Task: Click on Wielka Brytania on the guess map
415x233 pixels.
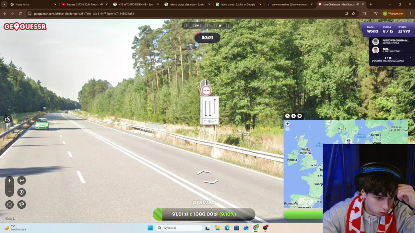Action: (x=306, y=151)
